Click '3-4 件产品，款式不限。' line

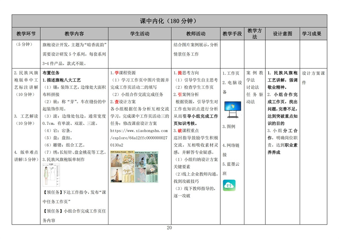click(x=65, y=64)
